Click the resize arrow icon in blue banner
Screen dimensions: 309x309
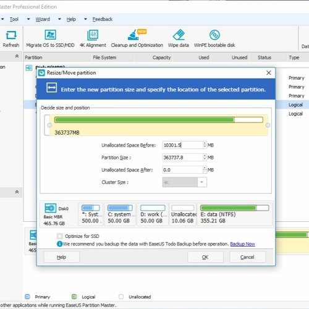pos(51,88)
